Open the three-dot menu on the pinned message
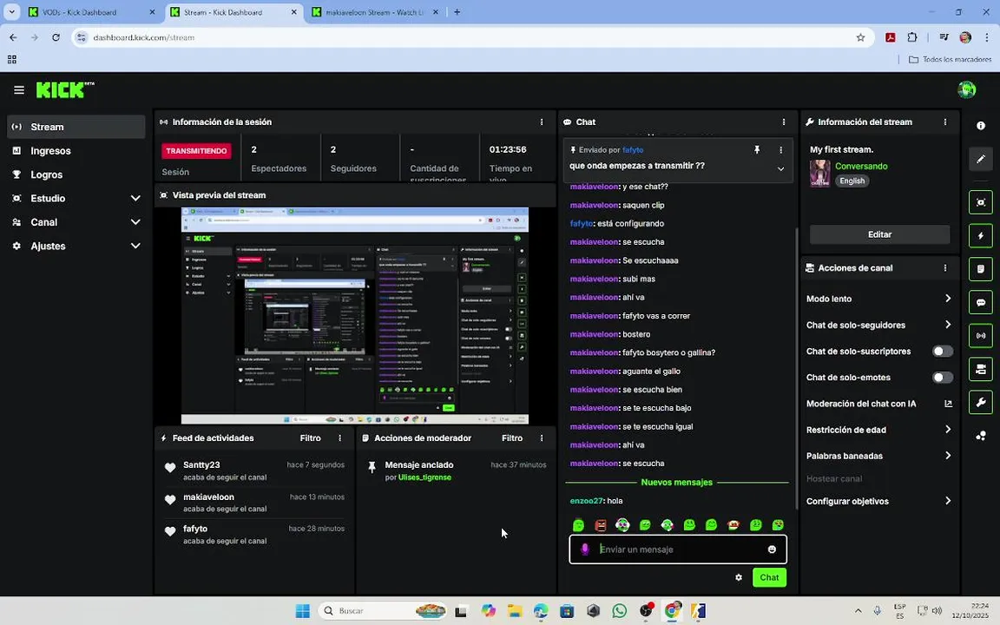 (x=780, y=150)
